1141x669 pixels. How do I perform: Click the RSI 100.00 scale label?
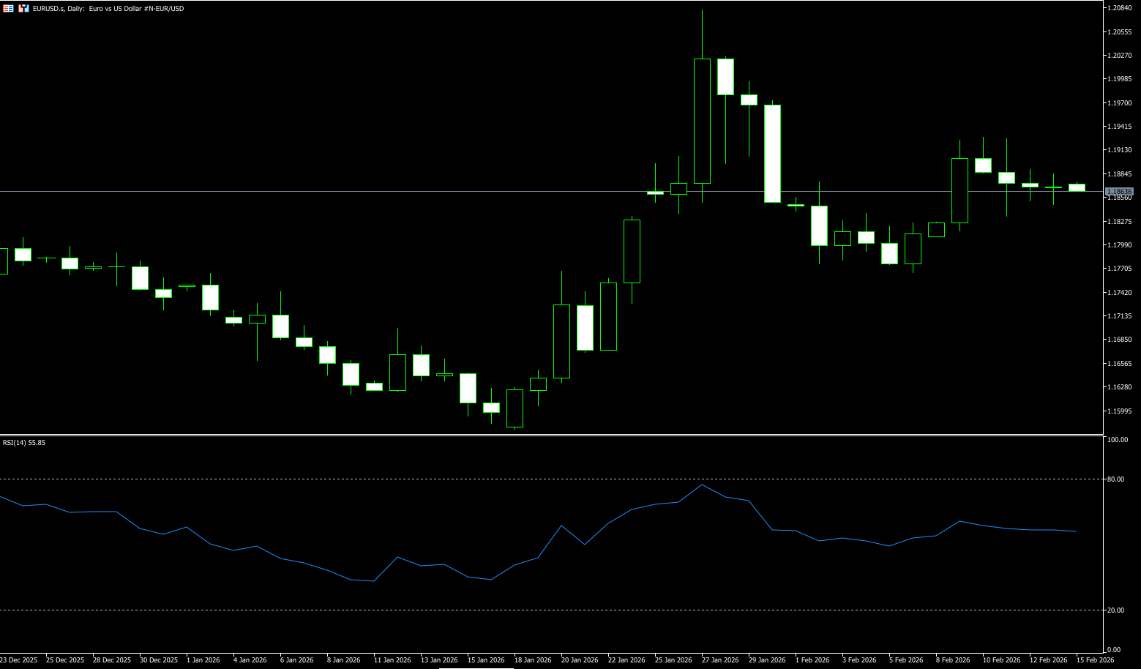1118,440
